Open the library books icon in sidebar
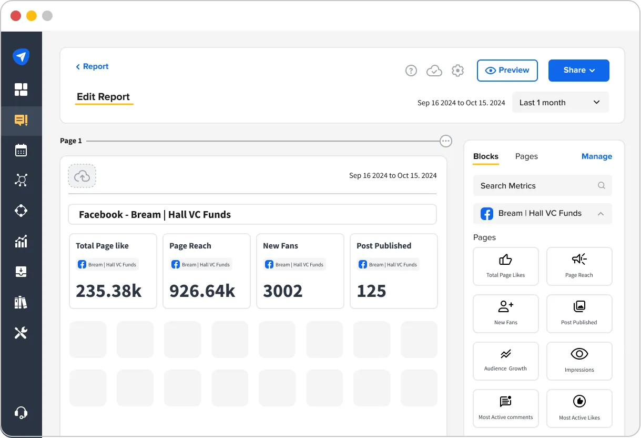641x438 pixels. (22, 302)
